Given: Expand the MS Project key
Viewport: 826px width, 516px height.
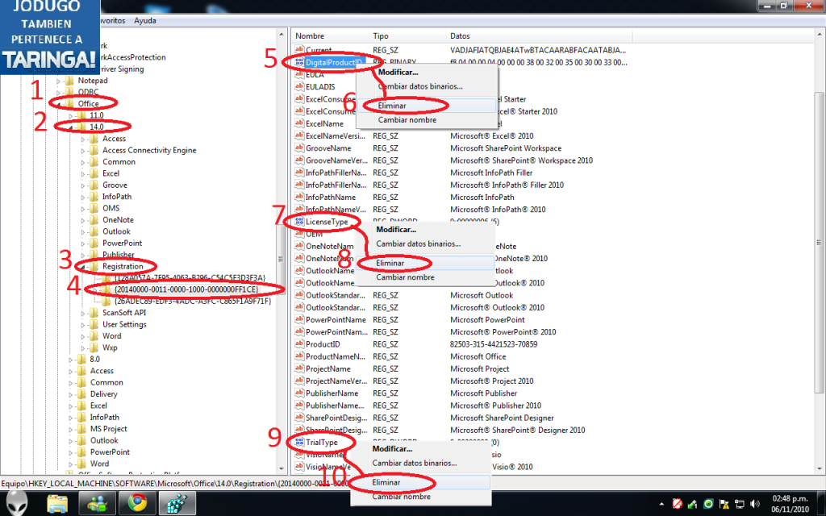Looking at the screenshot, I should point(71,429).
